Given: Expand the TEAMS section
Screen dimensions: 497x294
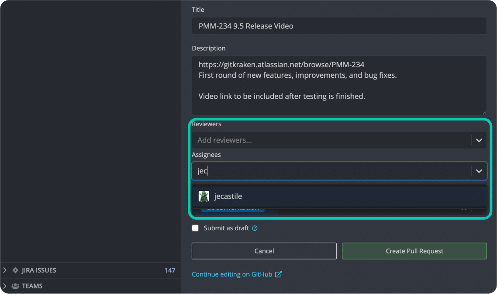Looking at the screenshot, I should click(4, 286).
